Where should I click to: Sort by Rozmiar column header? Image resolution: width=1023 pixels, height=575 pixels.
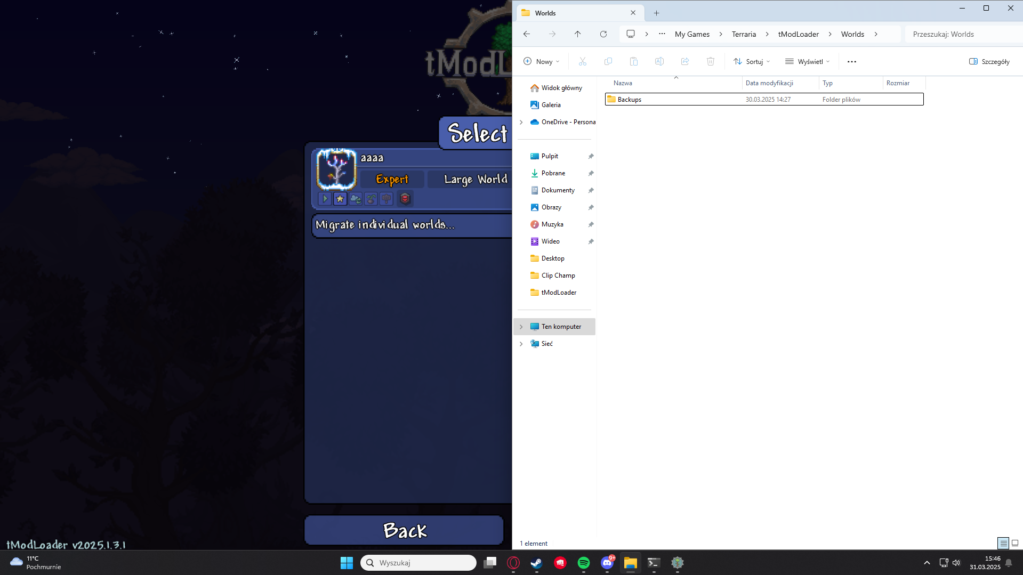click(904, 83)
